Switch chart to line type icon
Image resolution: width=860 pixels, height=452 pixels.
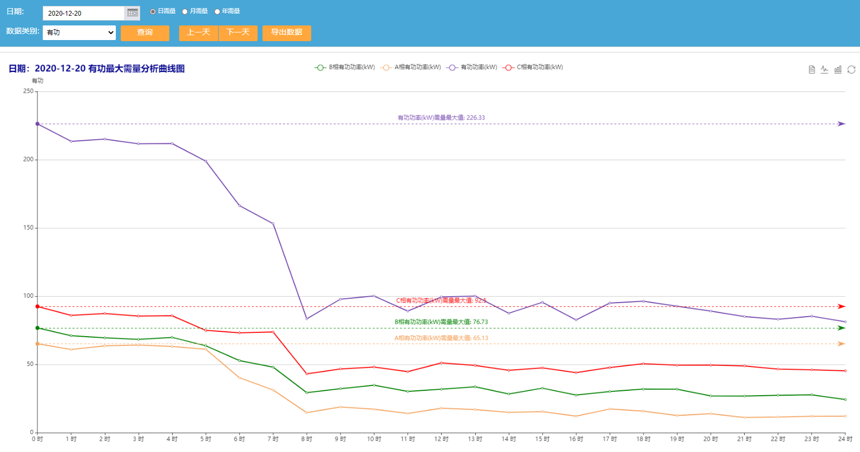(x=824, y=69)
